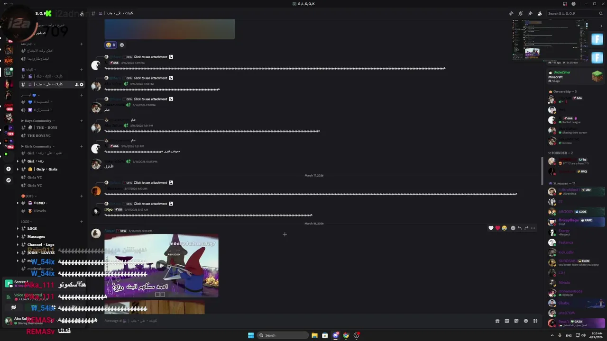This screenshot has height=341, width=607.
Task: Collapse the BOTS category
Action: coord(28,196)
